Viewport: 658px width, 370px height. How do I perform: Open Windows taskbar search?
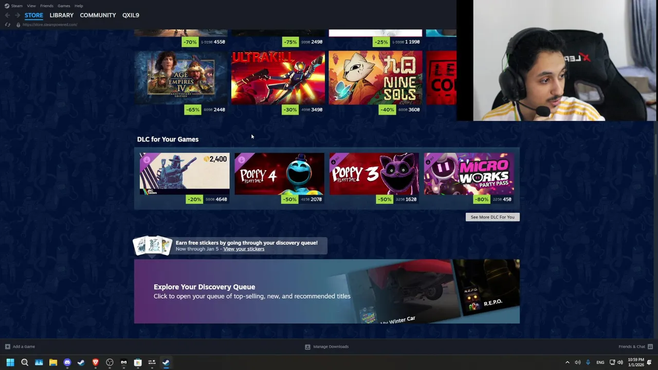25,363
